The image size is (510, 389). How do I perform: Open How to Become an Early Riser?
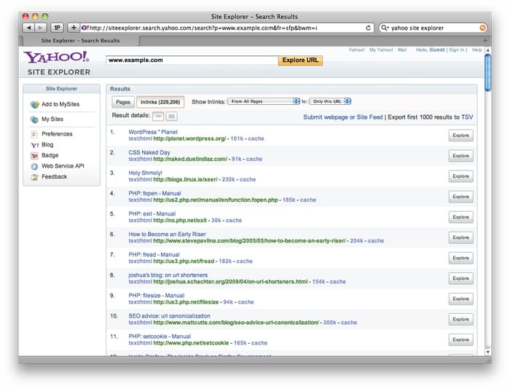(x=167, y=234)
